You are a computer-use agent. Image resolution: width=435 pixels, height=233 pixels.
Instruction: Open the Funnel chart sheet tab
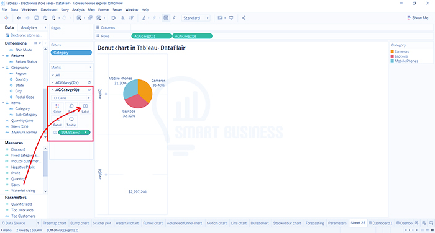click(153, 223)
